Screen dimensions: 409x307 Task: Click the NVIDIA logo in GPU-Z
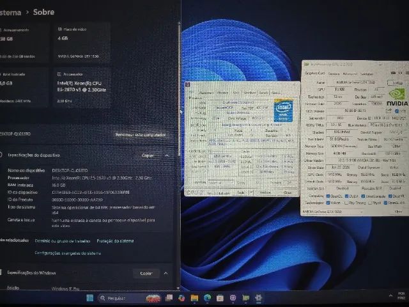(x=397, y=97)
